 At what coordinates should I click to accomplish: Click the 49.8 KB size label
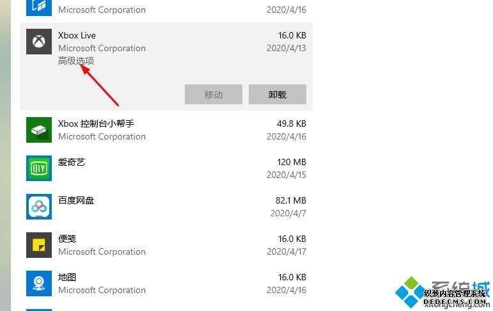pyautogui.click(x=291, y=124)
